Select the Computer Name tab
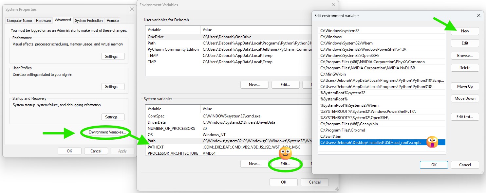 click(19, 20)
